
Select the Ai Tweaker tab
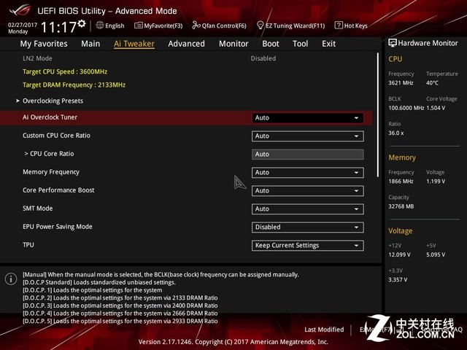click(x=134, y=44)
